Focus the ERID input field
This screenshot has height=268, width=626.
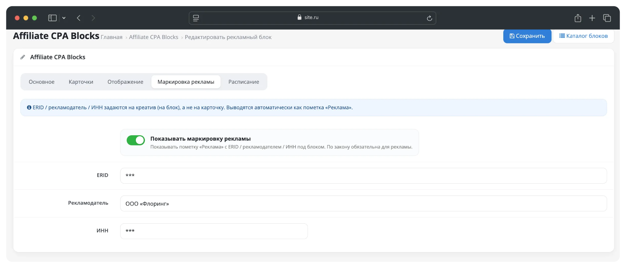(363, 176)
